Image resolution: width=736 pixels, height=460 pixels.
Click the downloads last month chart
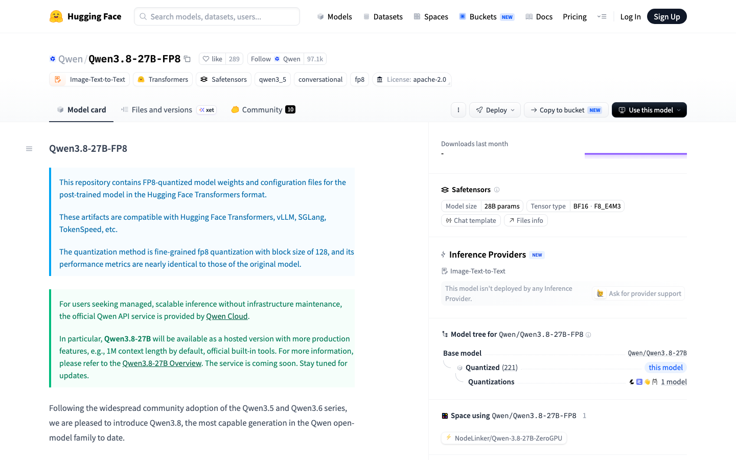tap(635, 155)
